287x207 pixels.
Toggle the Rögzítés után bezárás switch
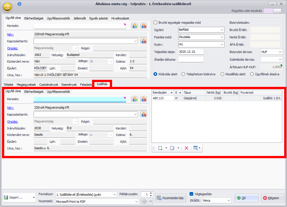click(x=272, y=11)
